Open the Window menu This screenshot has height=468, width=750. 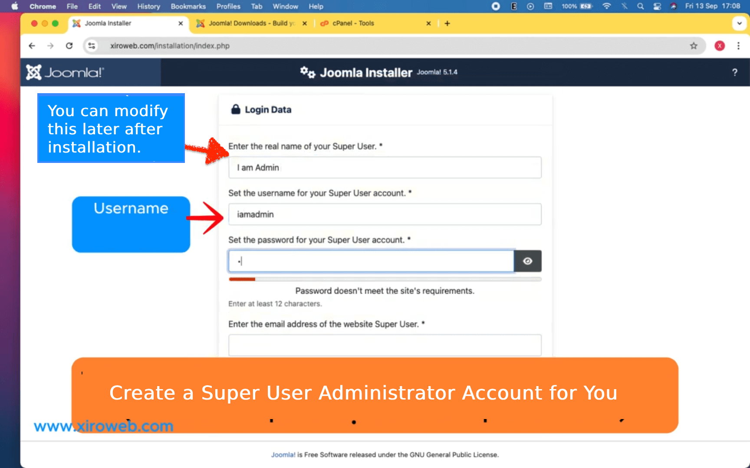click(x=285, y=6)
